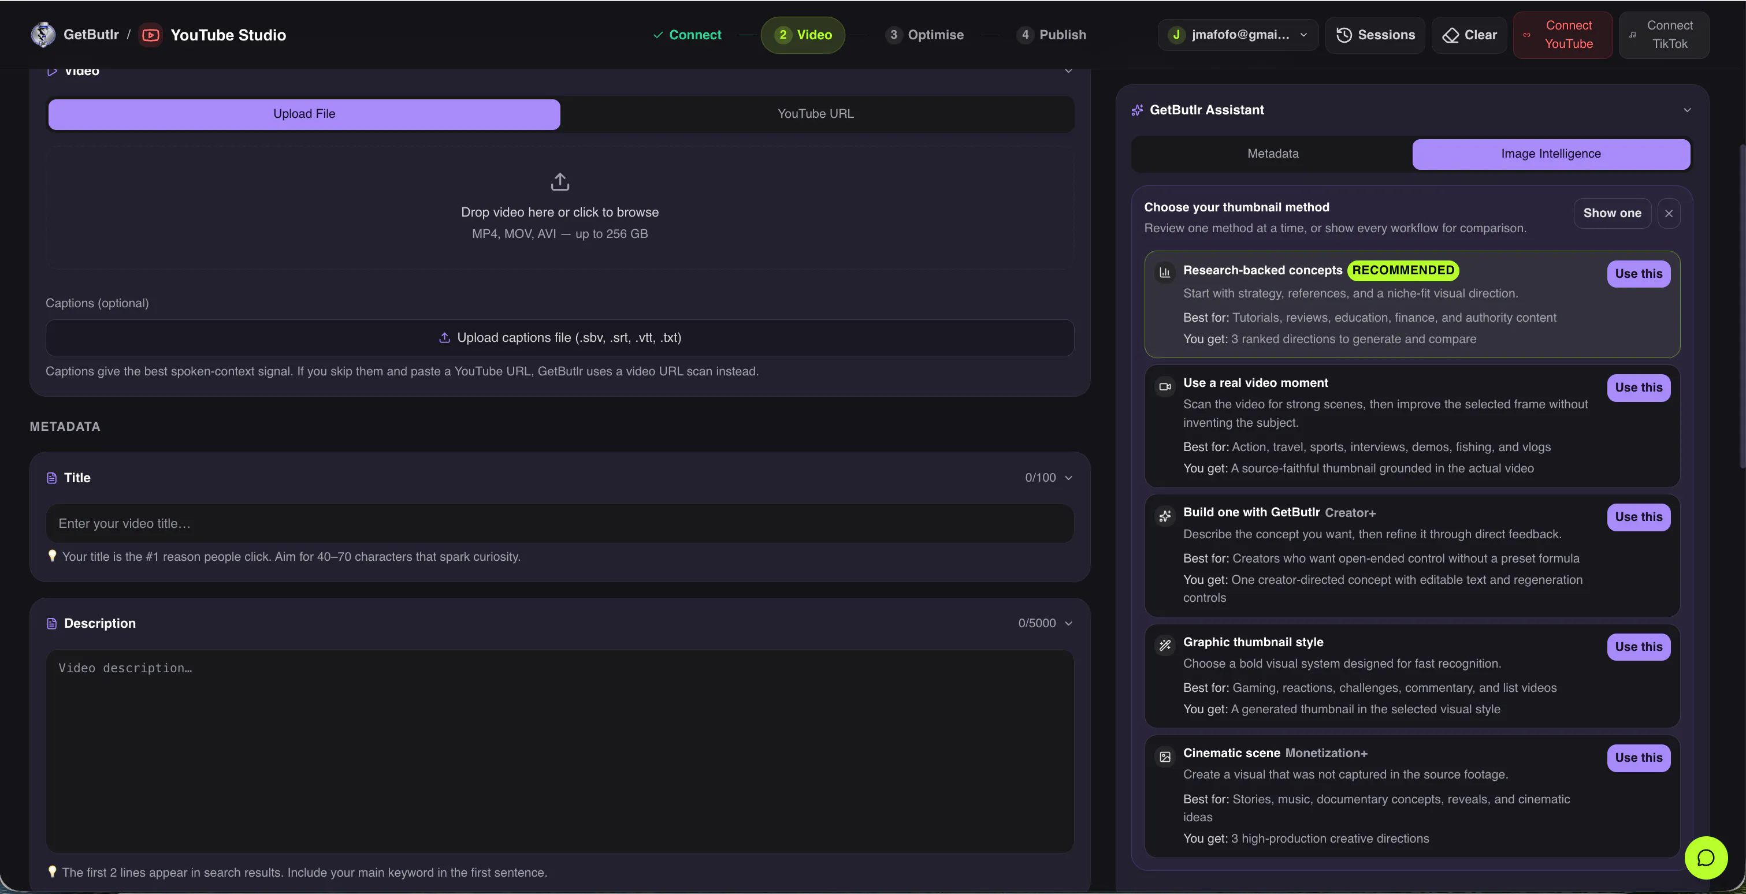Click the YouTube Studio red icon
The height and width of the screenshot is (894, 1746).
pos(150,35)
